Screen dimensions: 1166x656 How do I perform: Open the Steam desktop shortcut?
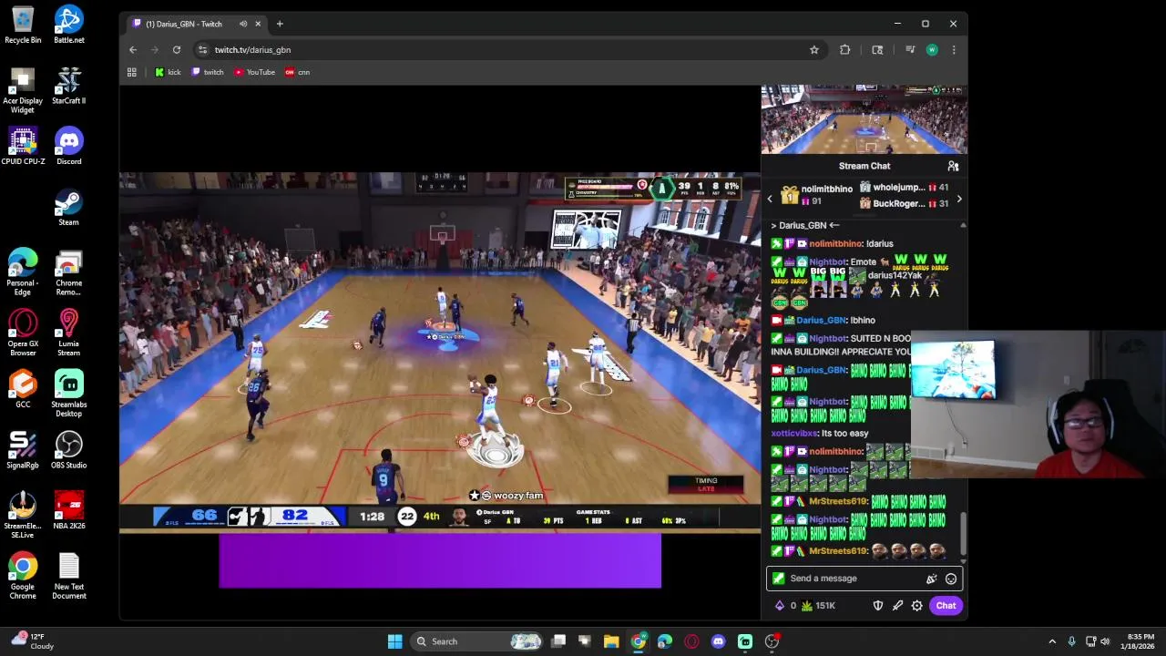click(x=68, y=208)
